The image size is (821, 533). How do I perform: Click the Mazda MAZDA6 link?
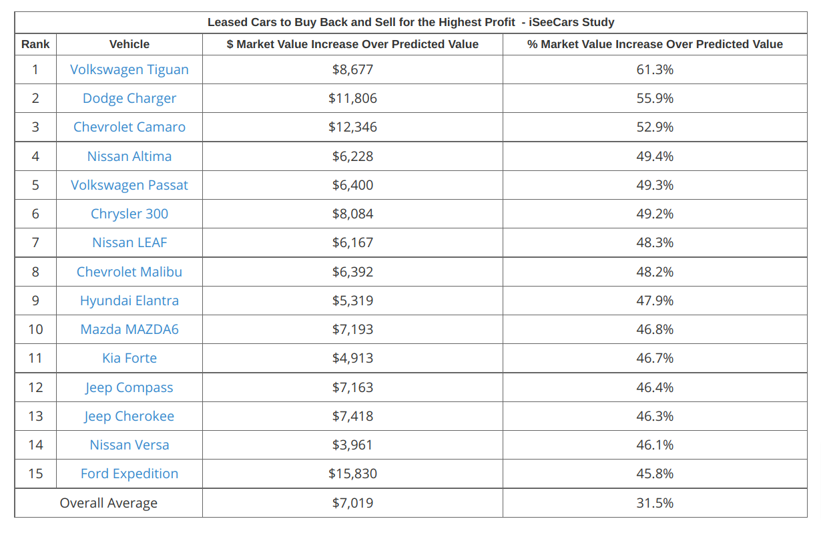pyautogui.click(x=129, y=329)
